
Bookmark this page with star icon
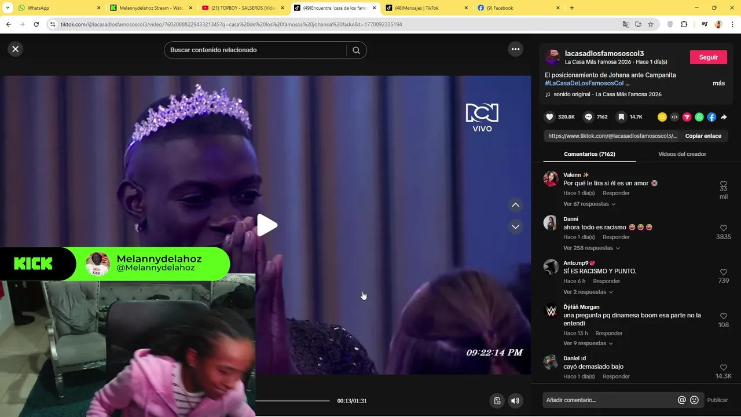tap(651, 24)
